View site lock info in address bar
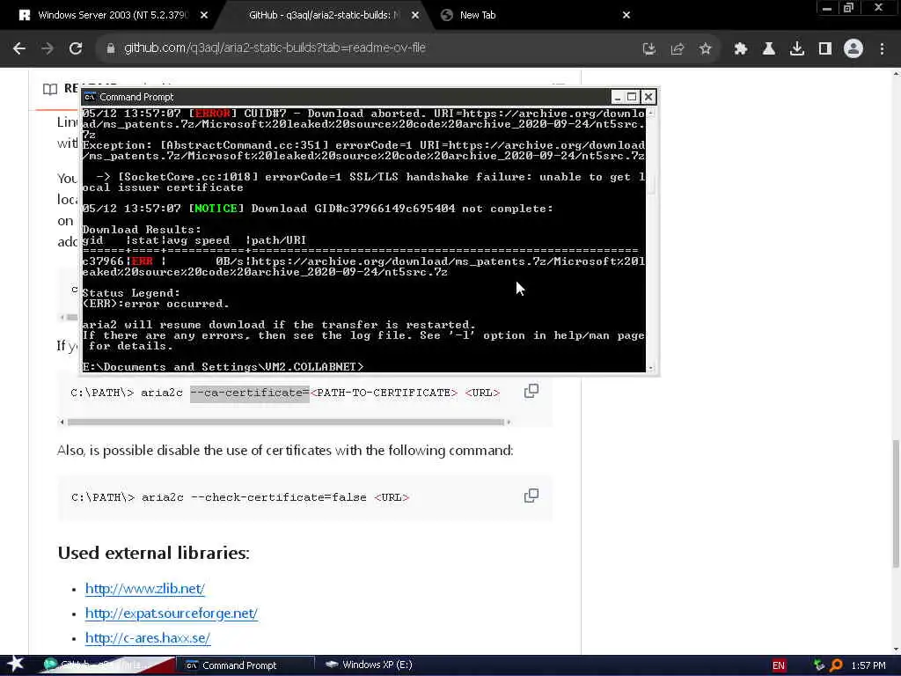 click(x=110, y=48)
